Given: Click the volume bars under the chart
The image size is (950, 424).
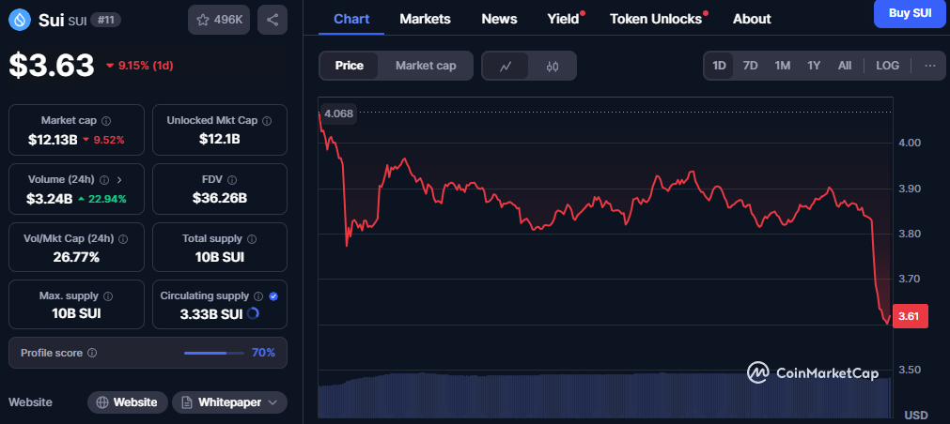Looking at the screenshot, I should coord(604,395).
